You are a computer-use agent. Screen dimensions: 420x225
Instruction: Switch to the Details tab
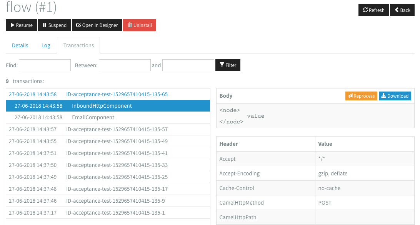[20, 45]
